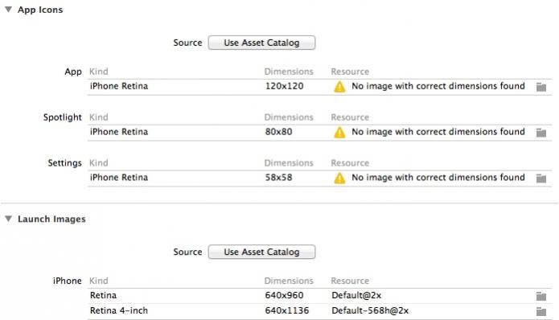Screen dimensions: 559x320
Task: Click the Settings row missing image message
Action: [x=438, y=178]
